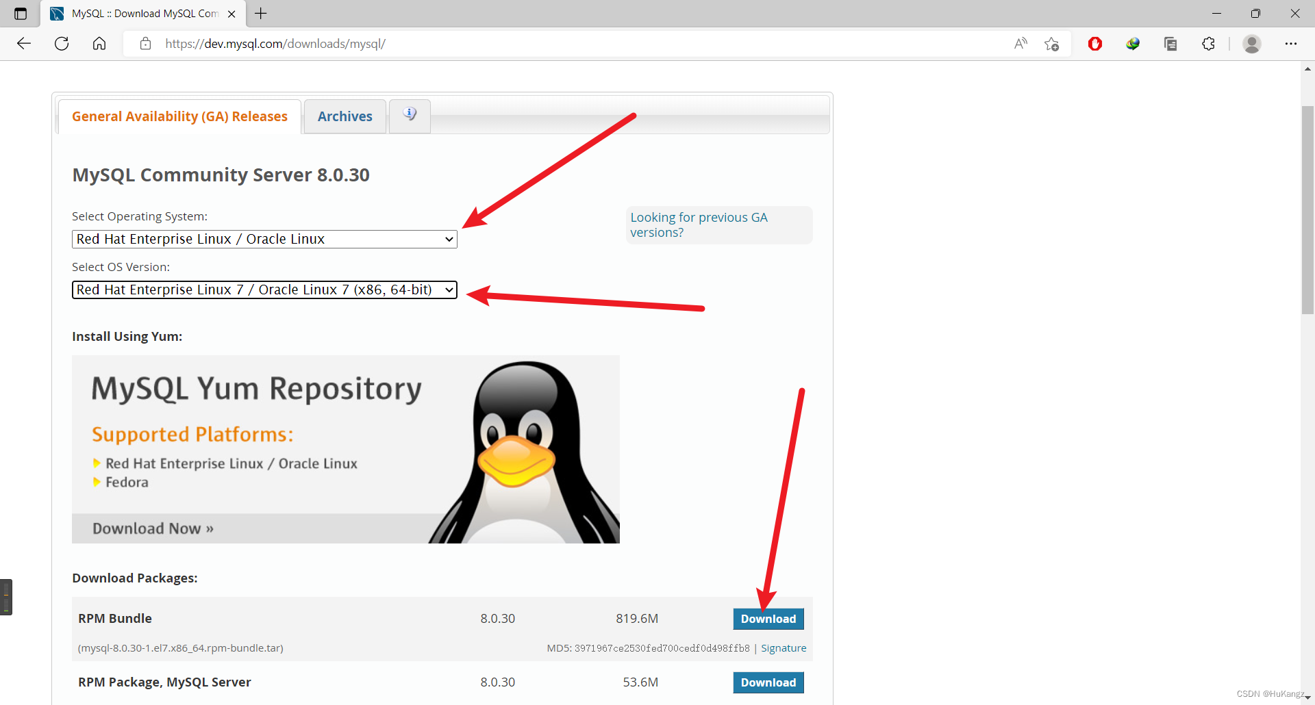Open the info icon tab next to Archives

410,115
